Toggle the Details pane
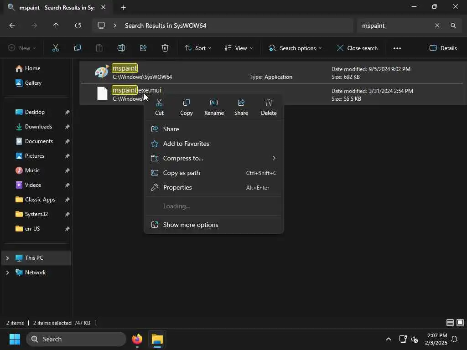Screen dimensions: 467x350 click(x=443, y=48)
